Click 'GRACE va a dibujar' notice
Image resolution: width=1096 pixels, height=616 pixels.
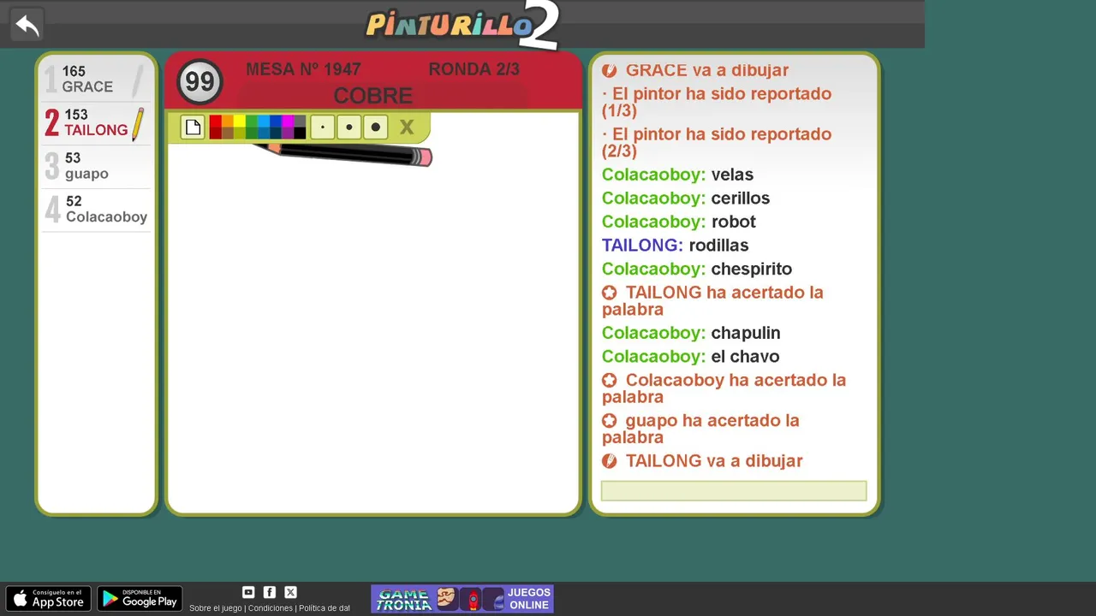click(695, 70)
